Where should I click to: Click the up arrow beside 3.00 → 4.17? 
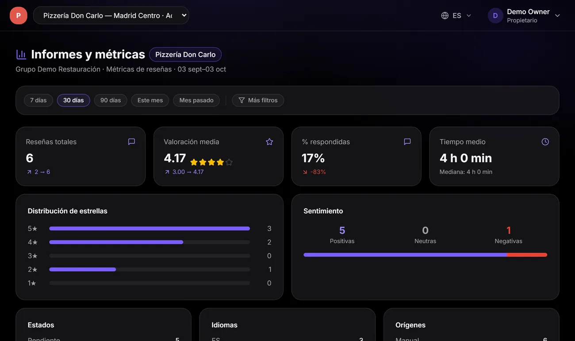[167, 172]
